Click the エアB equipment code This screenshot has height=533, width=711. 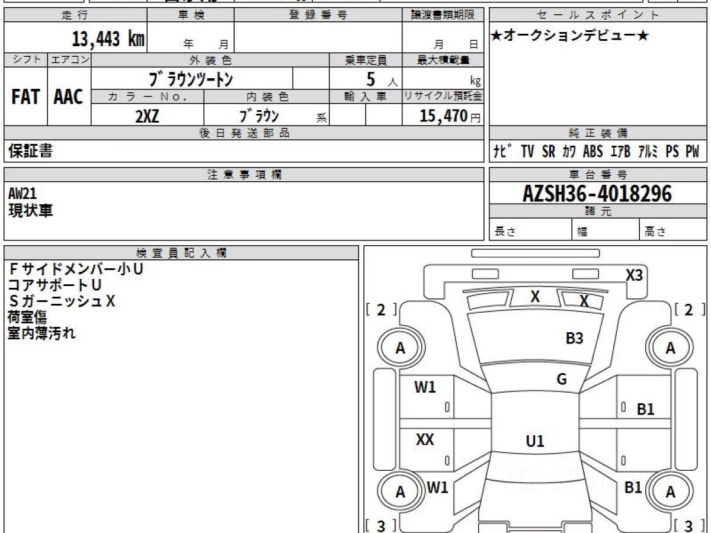coord(620,152)
